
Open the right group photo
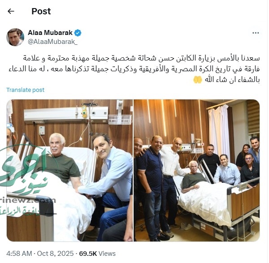pyautogui.click(x=197, y=170)
